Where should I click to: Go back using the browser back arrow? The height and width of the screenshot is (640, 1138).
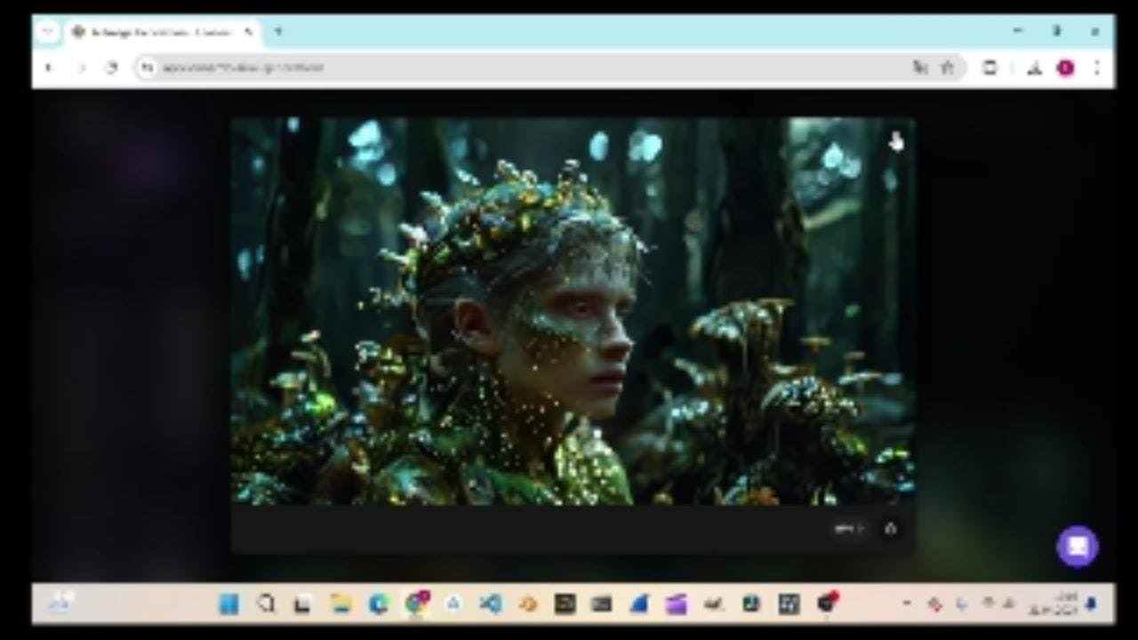click(x=48, y=68)
